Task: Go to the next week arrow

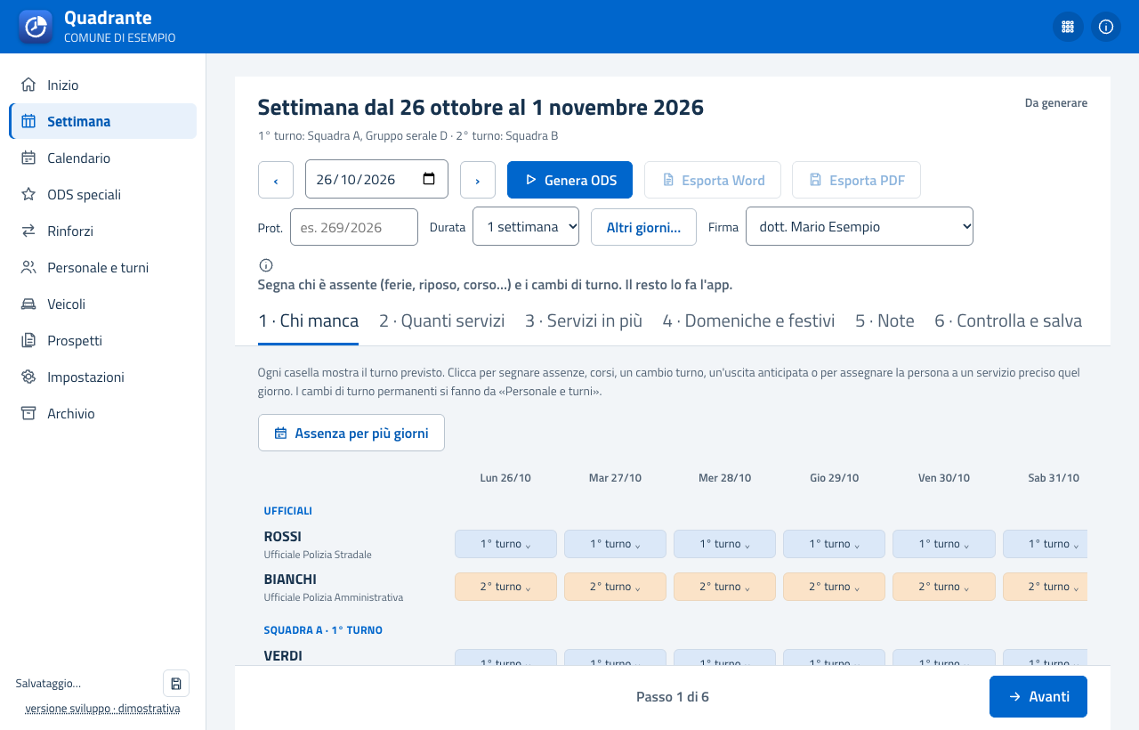Action: 478,180
